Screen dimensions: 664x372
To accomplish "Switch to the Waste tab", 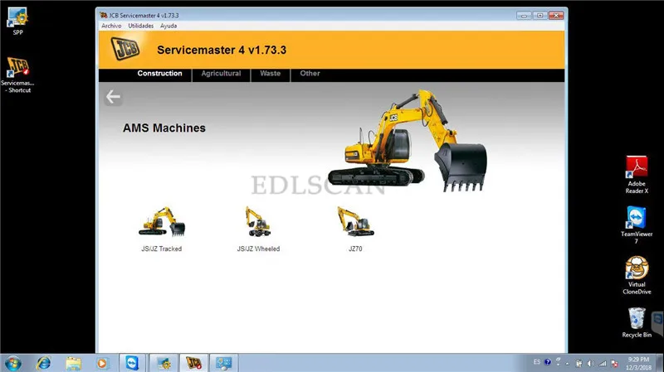I will 271,74.
